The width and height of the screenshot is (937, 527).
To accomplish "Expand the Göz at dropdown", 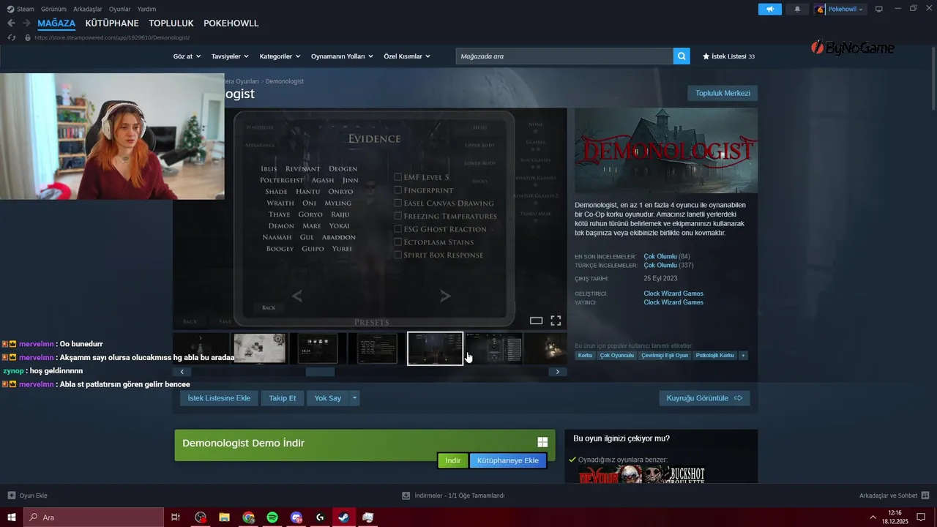I will click(187, 56).
